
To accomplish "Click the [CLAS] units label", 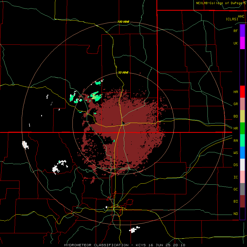I will tap(232, 19).
